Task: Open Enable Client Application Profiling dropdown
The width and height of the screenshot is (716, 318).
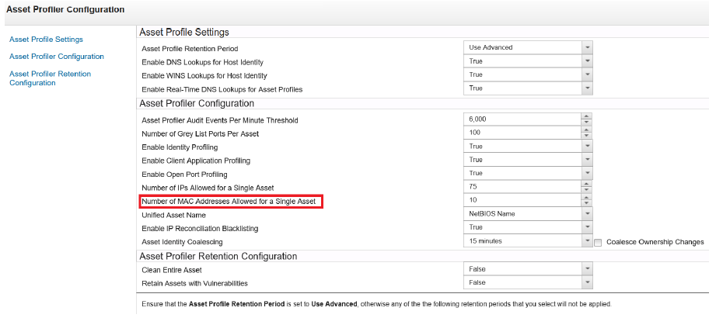Action: pos(529,160)
